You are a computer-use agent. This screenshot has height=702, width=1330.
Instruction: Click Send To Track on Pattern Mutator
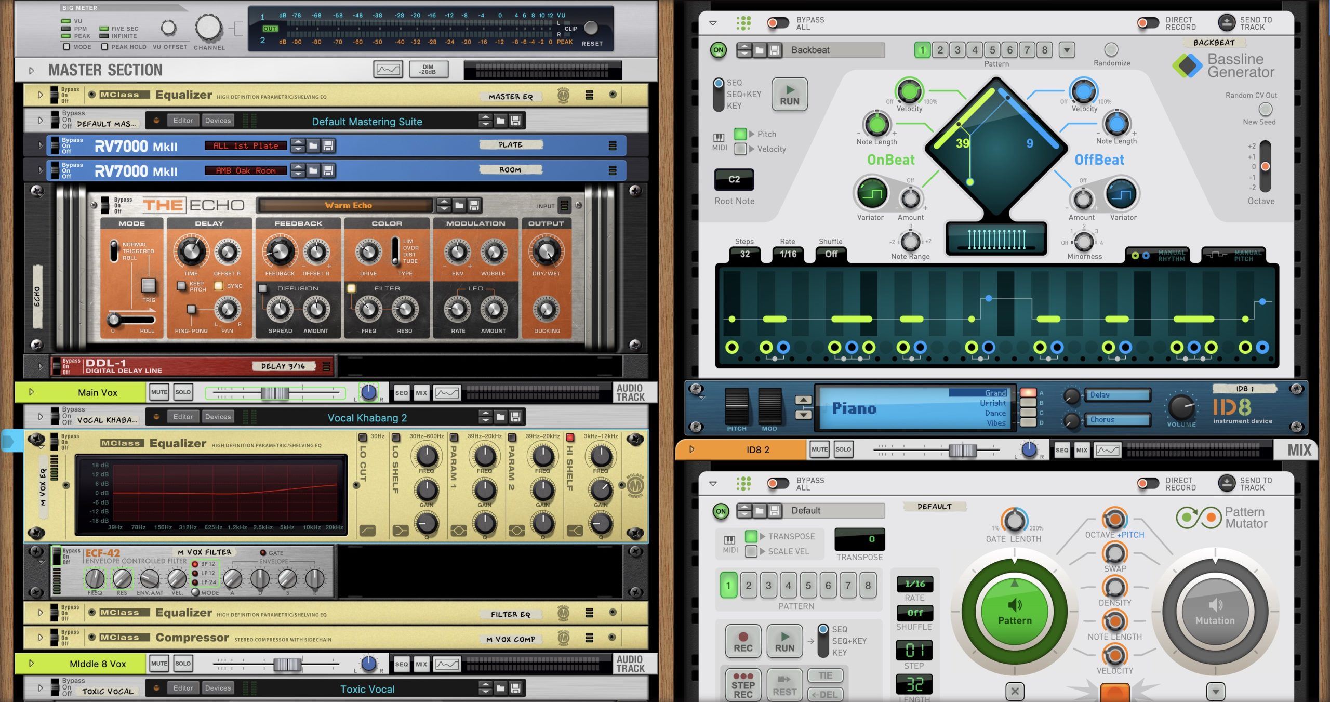pos(1226,483)
